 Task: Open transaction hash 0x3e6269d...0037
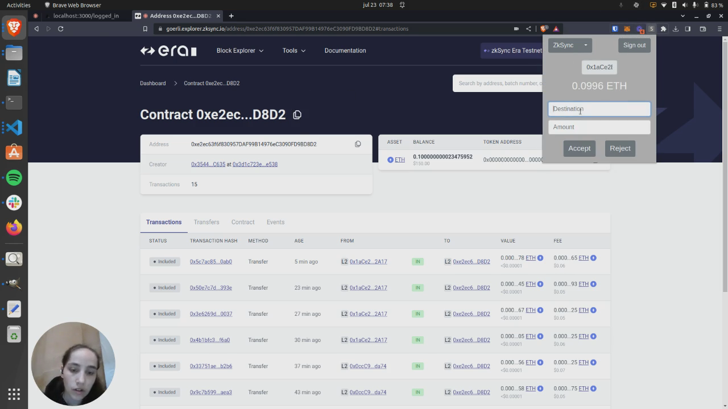tap(211, 314)
